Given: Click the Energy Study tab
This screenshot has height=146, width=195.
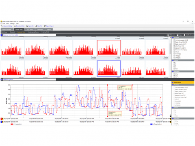Looking at the screenshot, I should click(x=19, y=29).
